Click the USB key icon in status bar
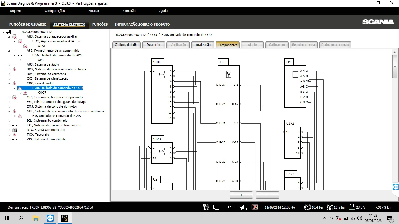This screenshot has height=224, width=399. point(206,207)
